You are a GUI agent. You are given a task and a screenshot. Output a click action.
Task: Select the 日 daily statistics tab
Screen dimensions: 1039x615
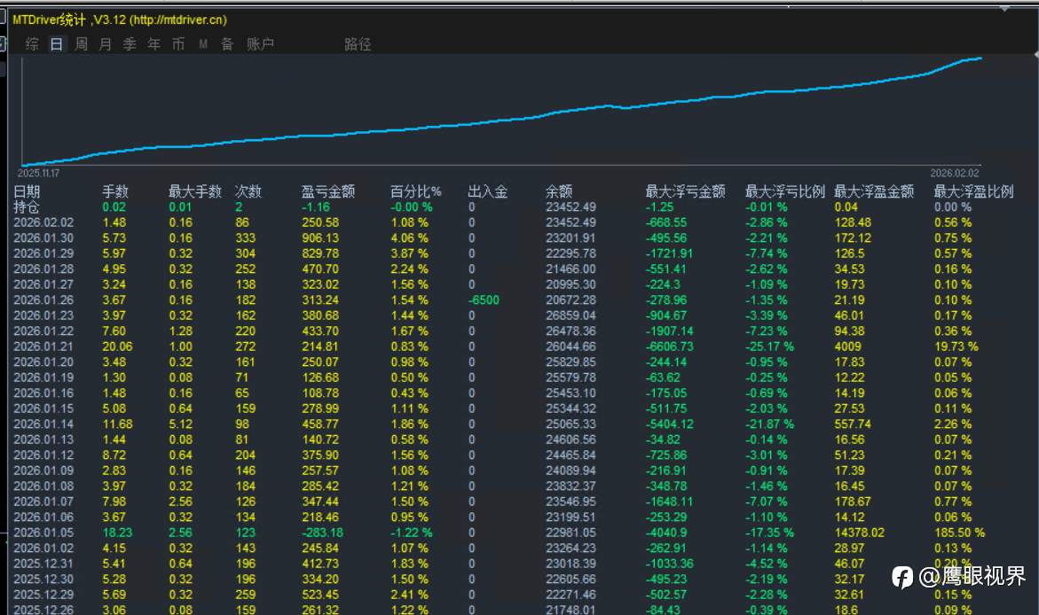pyautogui.click(x=57, y=44)
